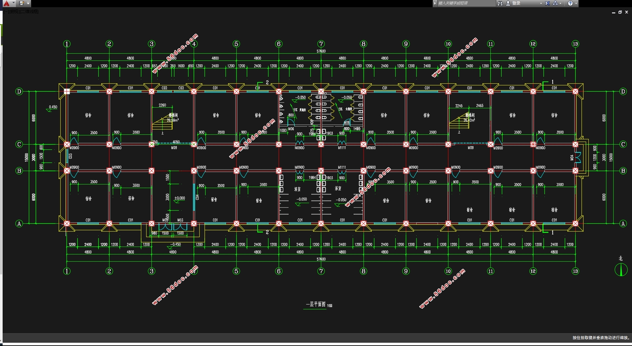
Task: Expand the arrow left of the search box
Action: pos(435,3)
